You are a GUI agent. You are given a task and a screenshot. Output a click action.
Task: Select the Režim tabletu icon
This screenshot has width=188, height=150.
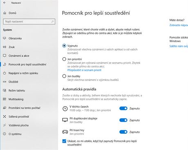click(x=4, y=90)
